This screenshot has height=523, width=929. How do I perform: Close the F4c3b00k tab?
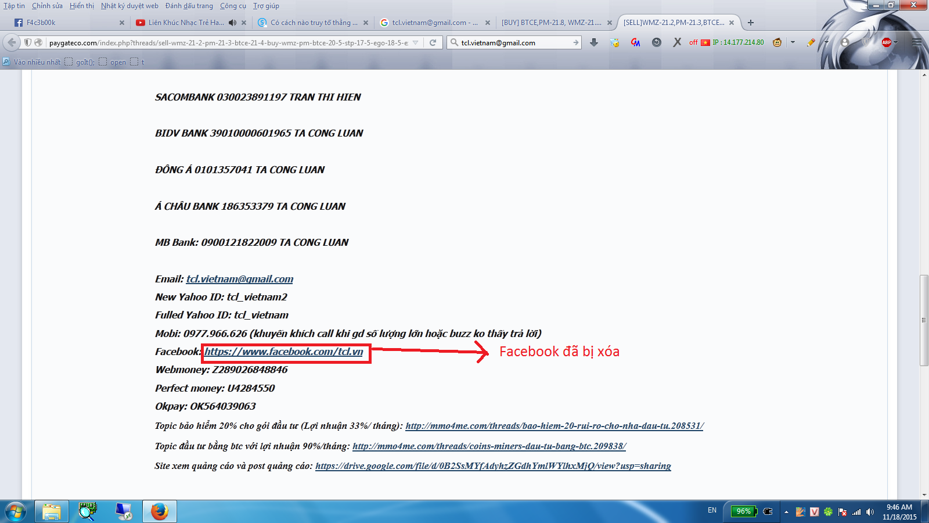coord(122,23)
